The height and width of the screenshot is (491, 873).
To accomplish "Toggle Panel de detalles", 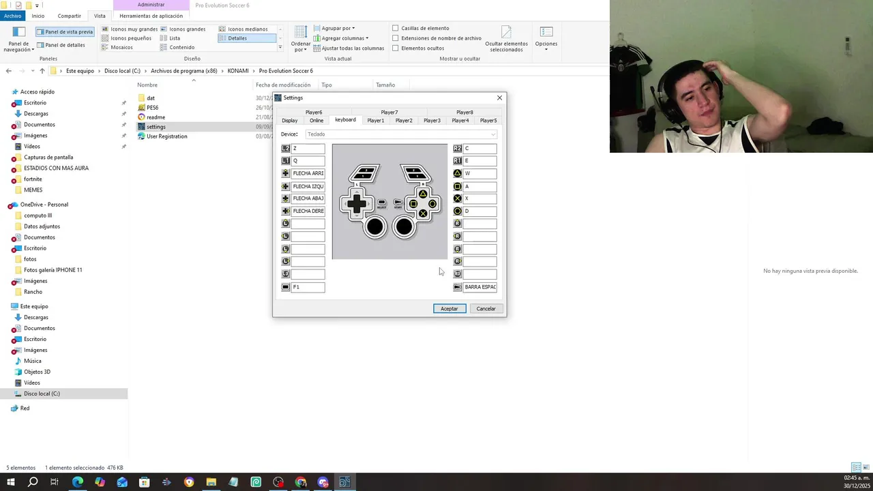I will click(61, 45).
